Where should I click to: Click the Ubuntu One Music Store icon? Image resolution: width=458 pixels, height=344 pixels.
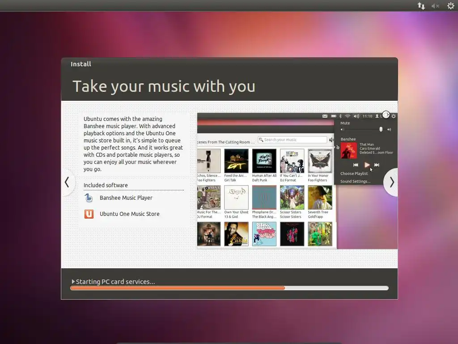[x=89, y=214]
